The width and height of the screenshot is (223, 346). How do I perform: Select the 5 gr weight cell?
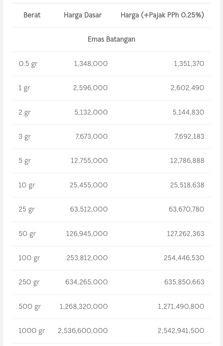click(x=25, y=161)
